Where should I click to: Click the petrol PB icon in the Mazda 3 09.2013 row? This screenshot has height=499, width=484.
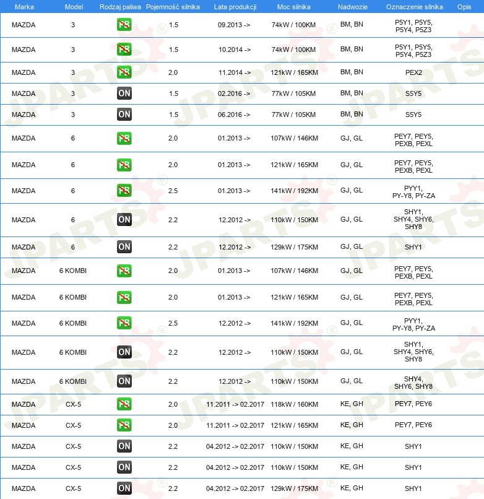pos(124,25)
